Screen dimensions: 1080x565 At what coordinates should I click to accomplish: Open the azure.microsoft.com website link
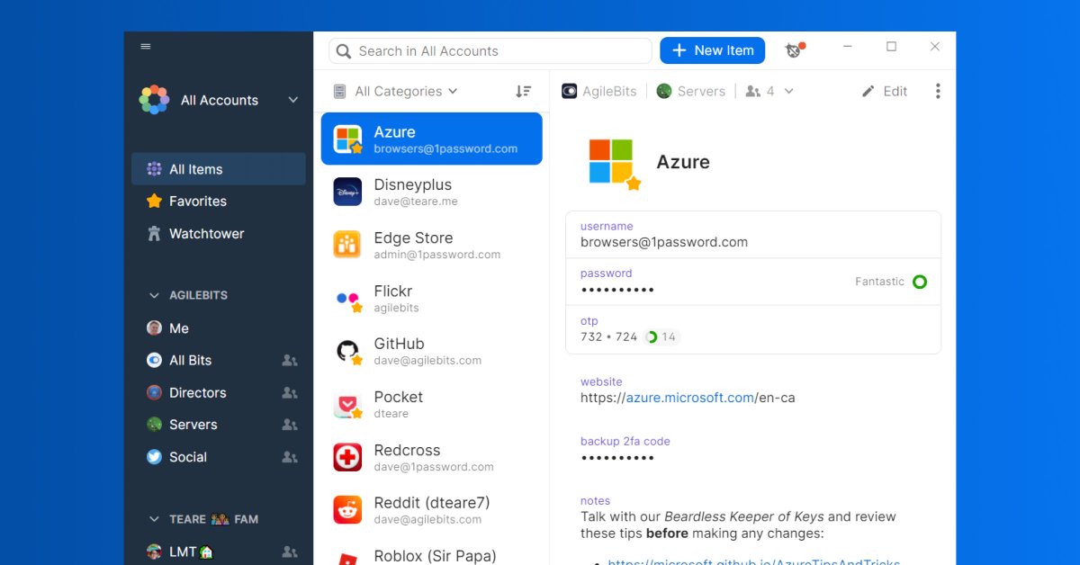[x=690, y=398]
